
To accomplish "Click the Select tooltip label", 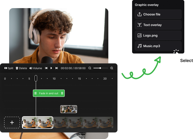I will 186,60.
